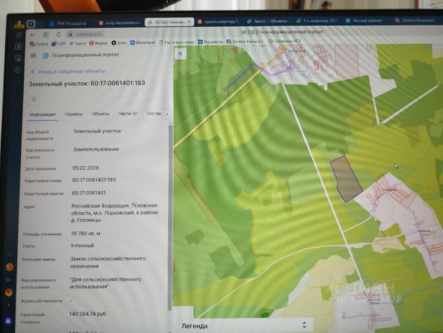Collapse the side panel with double-chevron button

click(x=180, y=53)
